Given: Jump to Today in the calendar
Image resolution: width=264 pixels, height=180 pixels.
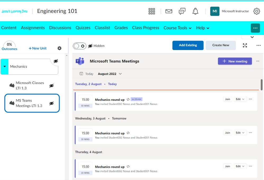Looking at the screenshot, I should point(89,74).
